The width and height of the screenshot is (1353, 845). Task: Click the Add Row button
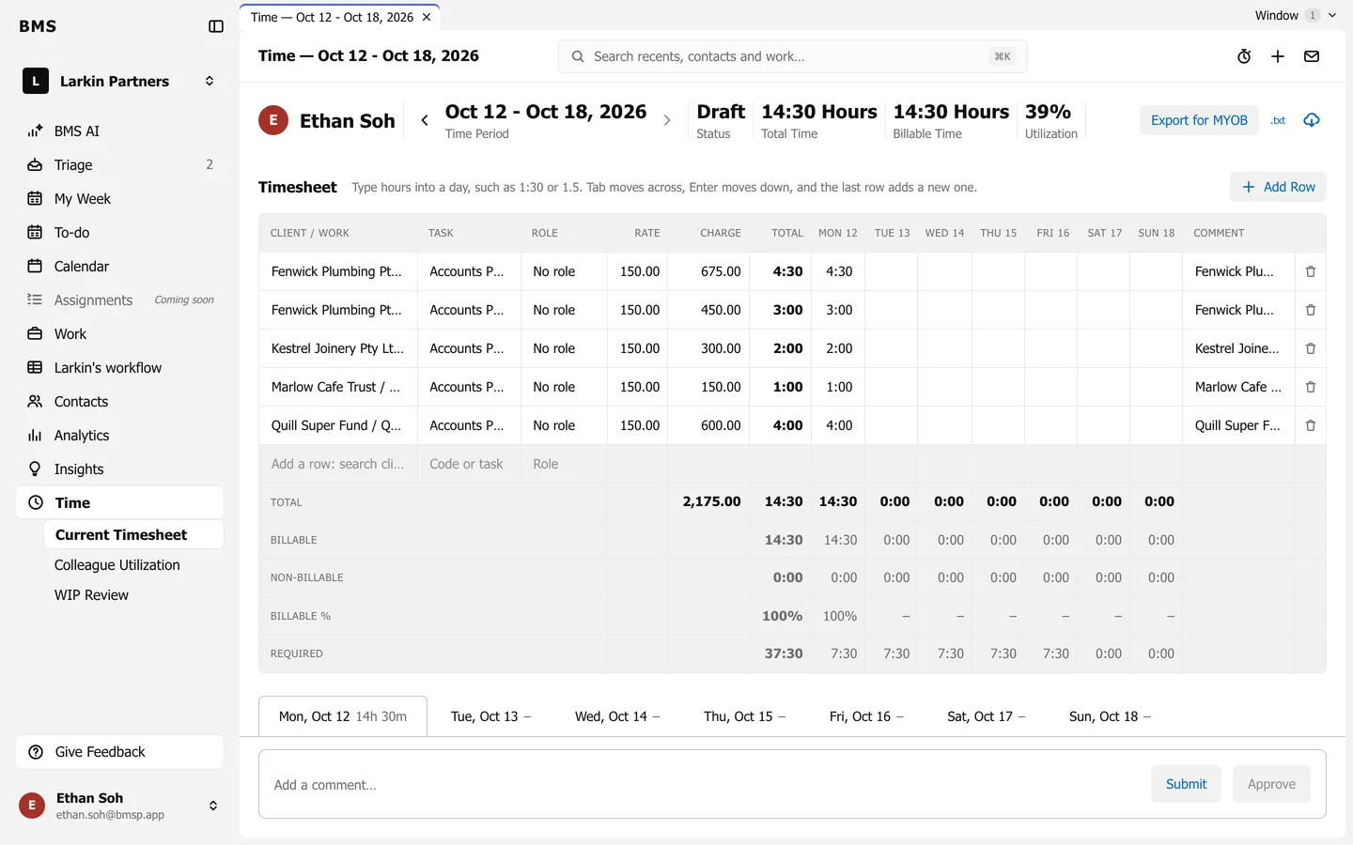click(1278, 187)
